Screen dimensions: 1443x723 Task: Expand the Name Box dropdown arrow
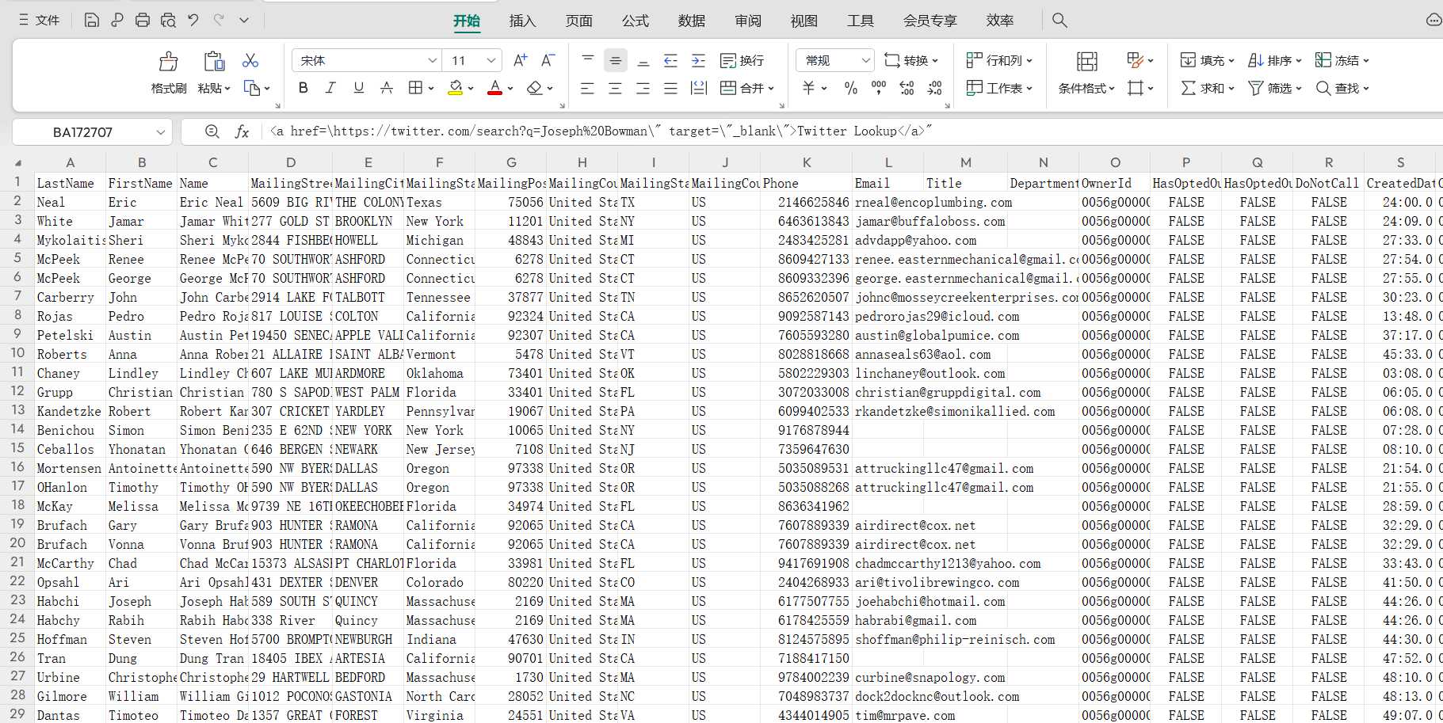point(161,132)
